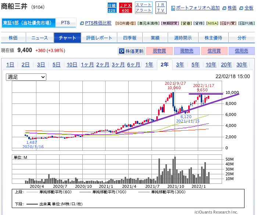Click the 信用買 button
This screenshot has width=257, height=215.
pyautogui.click(x=214, y=51)
